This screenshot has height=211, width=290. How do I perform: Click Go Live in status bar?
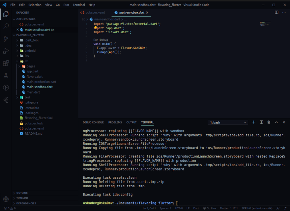coord(210,208)
